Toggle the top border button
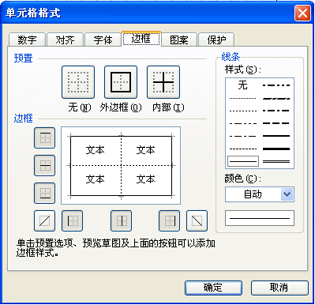This screenshot has width=315, height=305. (x=45, y=137)
